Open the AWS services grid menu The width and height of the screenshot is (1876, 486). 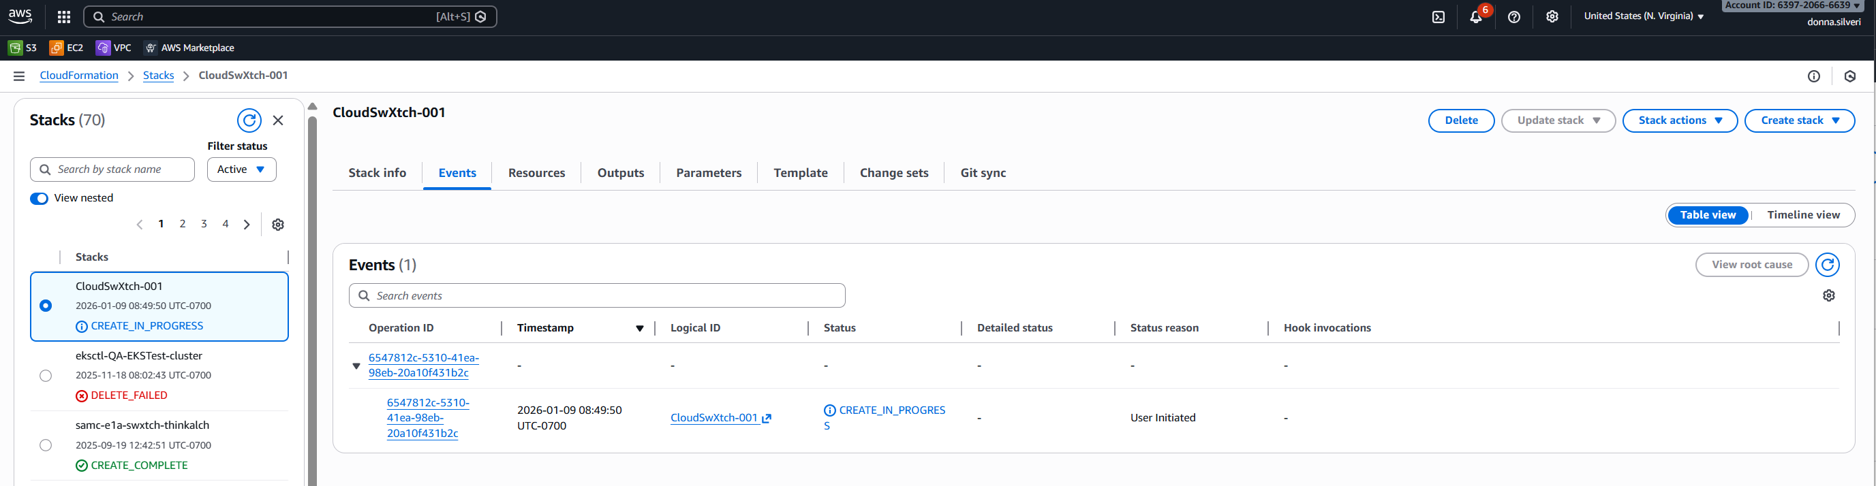point(64,17)
